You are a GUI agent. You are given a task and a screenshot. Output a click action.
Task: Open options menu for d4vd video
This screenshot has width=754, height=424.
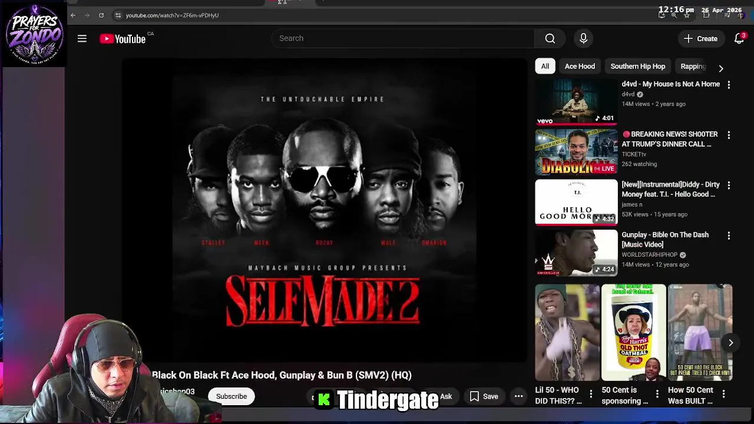tap(729, 85)
